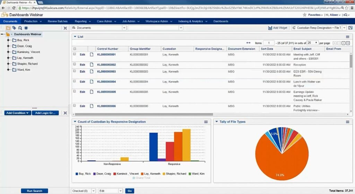Viewport: 355px width, 194px height.
Task: Expand the Lay, Kenneth folder node
Action: click(8, 58)
